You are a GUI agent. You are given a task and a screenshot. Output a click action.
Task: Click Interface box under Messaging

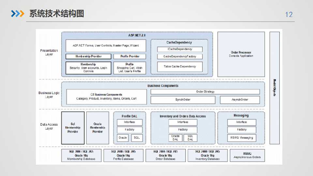[242, 122]
